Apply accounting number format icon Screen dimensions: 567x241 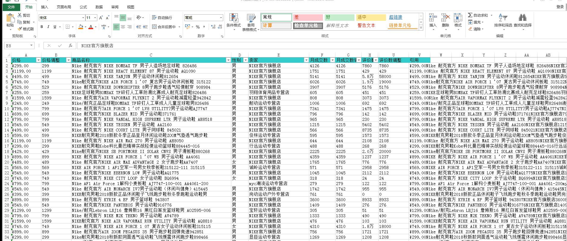pyautogui.click(x=187, y=27)
